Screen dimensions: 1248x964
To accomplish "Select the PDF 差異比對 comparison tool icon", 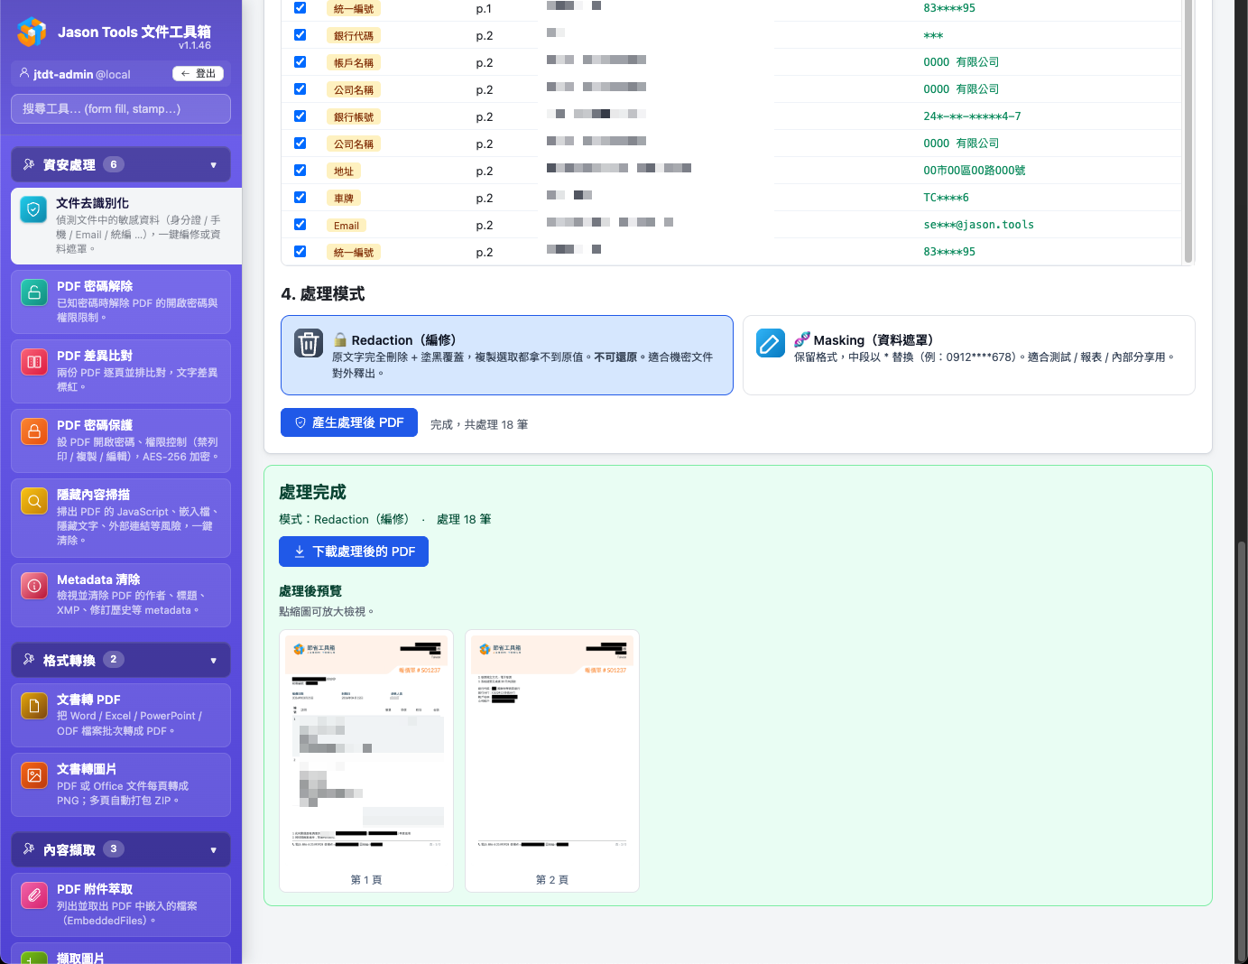I will click(33, 361).
